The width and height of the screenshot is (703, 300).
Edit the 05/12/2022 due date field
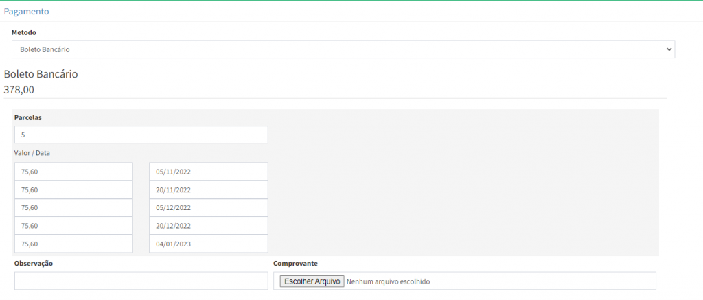(208, 207)
